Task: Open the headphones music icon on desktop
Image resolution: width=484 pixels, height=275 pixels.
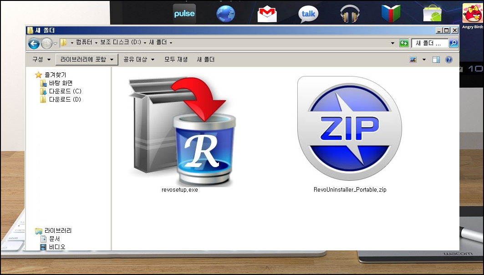Action: (x=349, y=14)
